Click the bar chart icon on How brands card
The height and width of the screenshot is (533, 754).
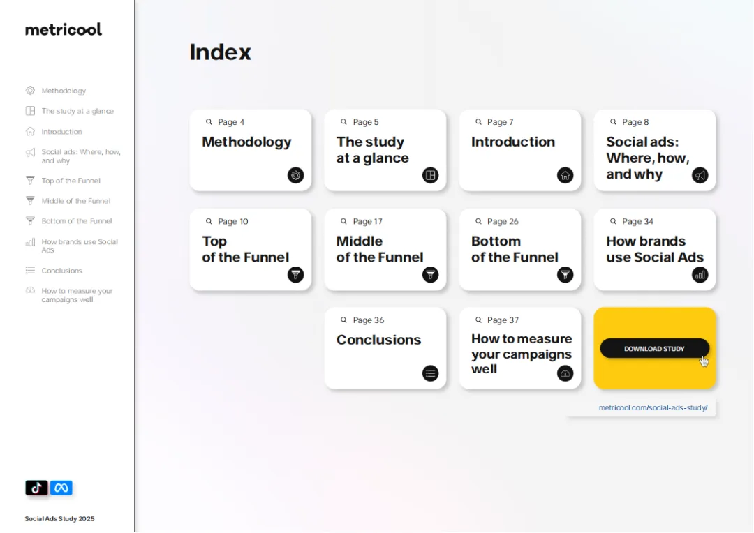click(700, 274)
